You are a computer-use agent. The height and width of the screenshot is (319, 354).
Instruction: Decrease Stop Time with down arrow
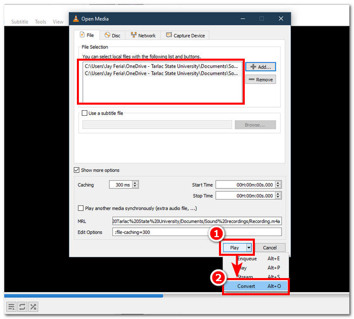[278, 197]
